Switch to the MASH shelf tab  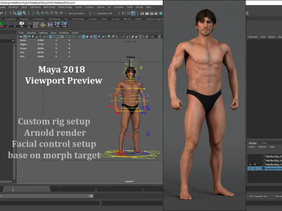point(138,19)
